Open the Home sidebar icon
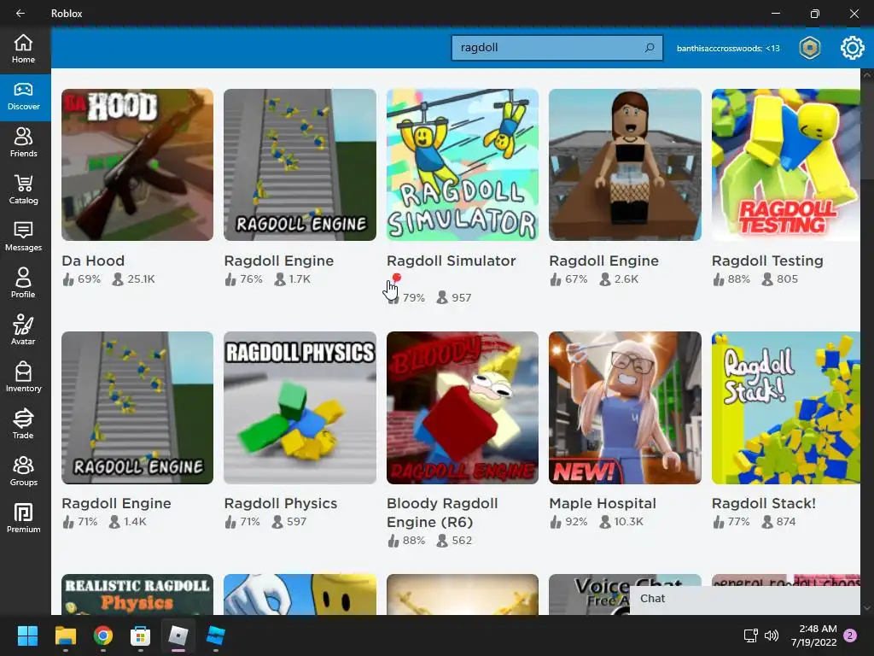The image size is (874, 656). pyautogui.click(x=23, y=49)
